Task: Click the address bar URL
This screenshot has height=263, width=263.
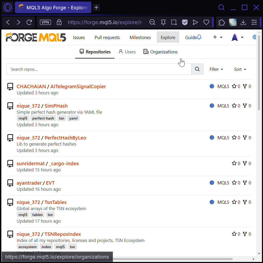Action: (105, 22)
